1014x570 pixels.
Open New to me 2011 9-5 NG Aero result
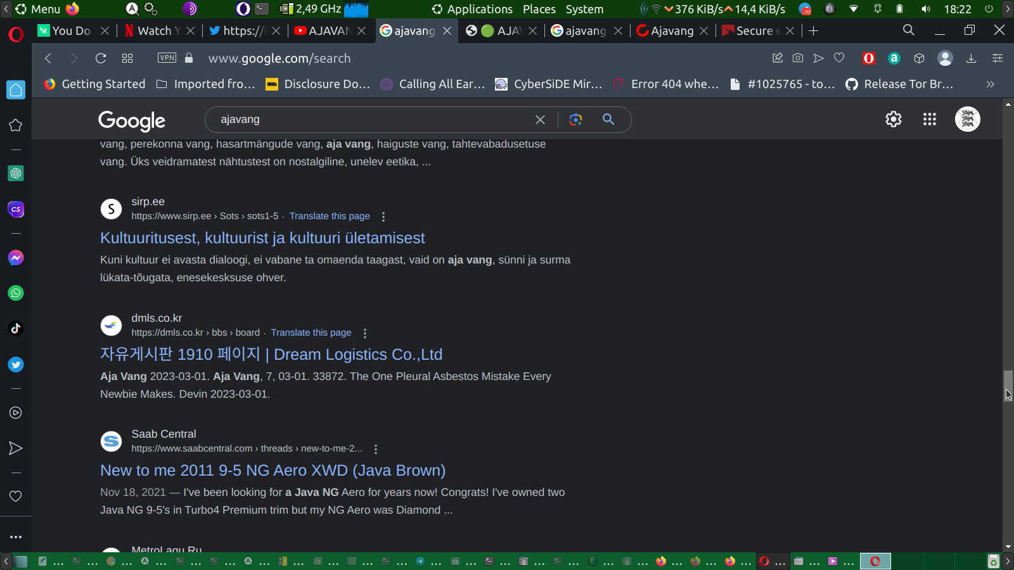[x=273, y=471]
